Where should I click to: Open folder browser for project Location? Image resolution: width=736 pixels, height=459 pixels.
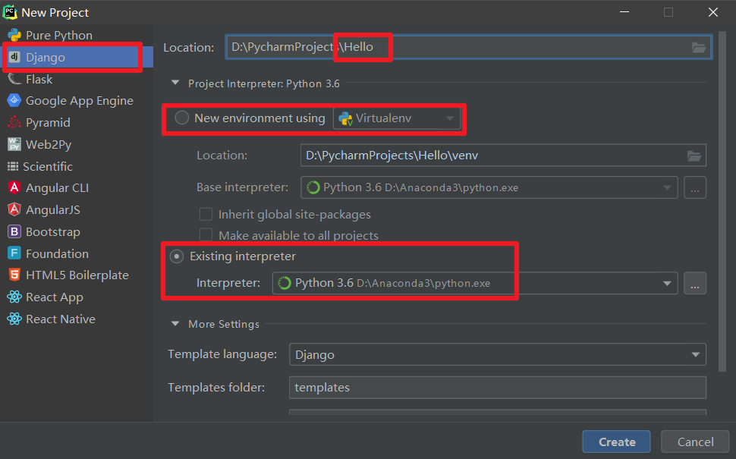(x=699, y=47)
